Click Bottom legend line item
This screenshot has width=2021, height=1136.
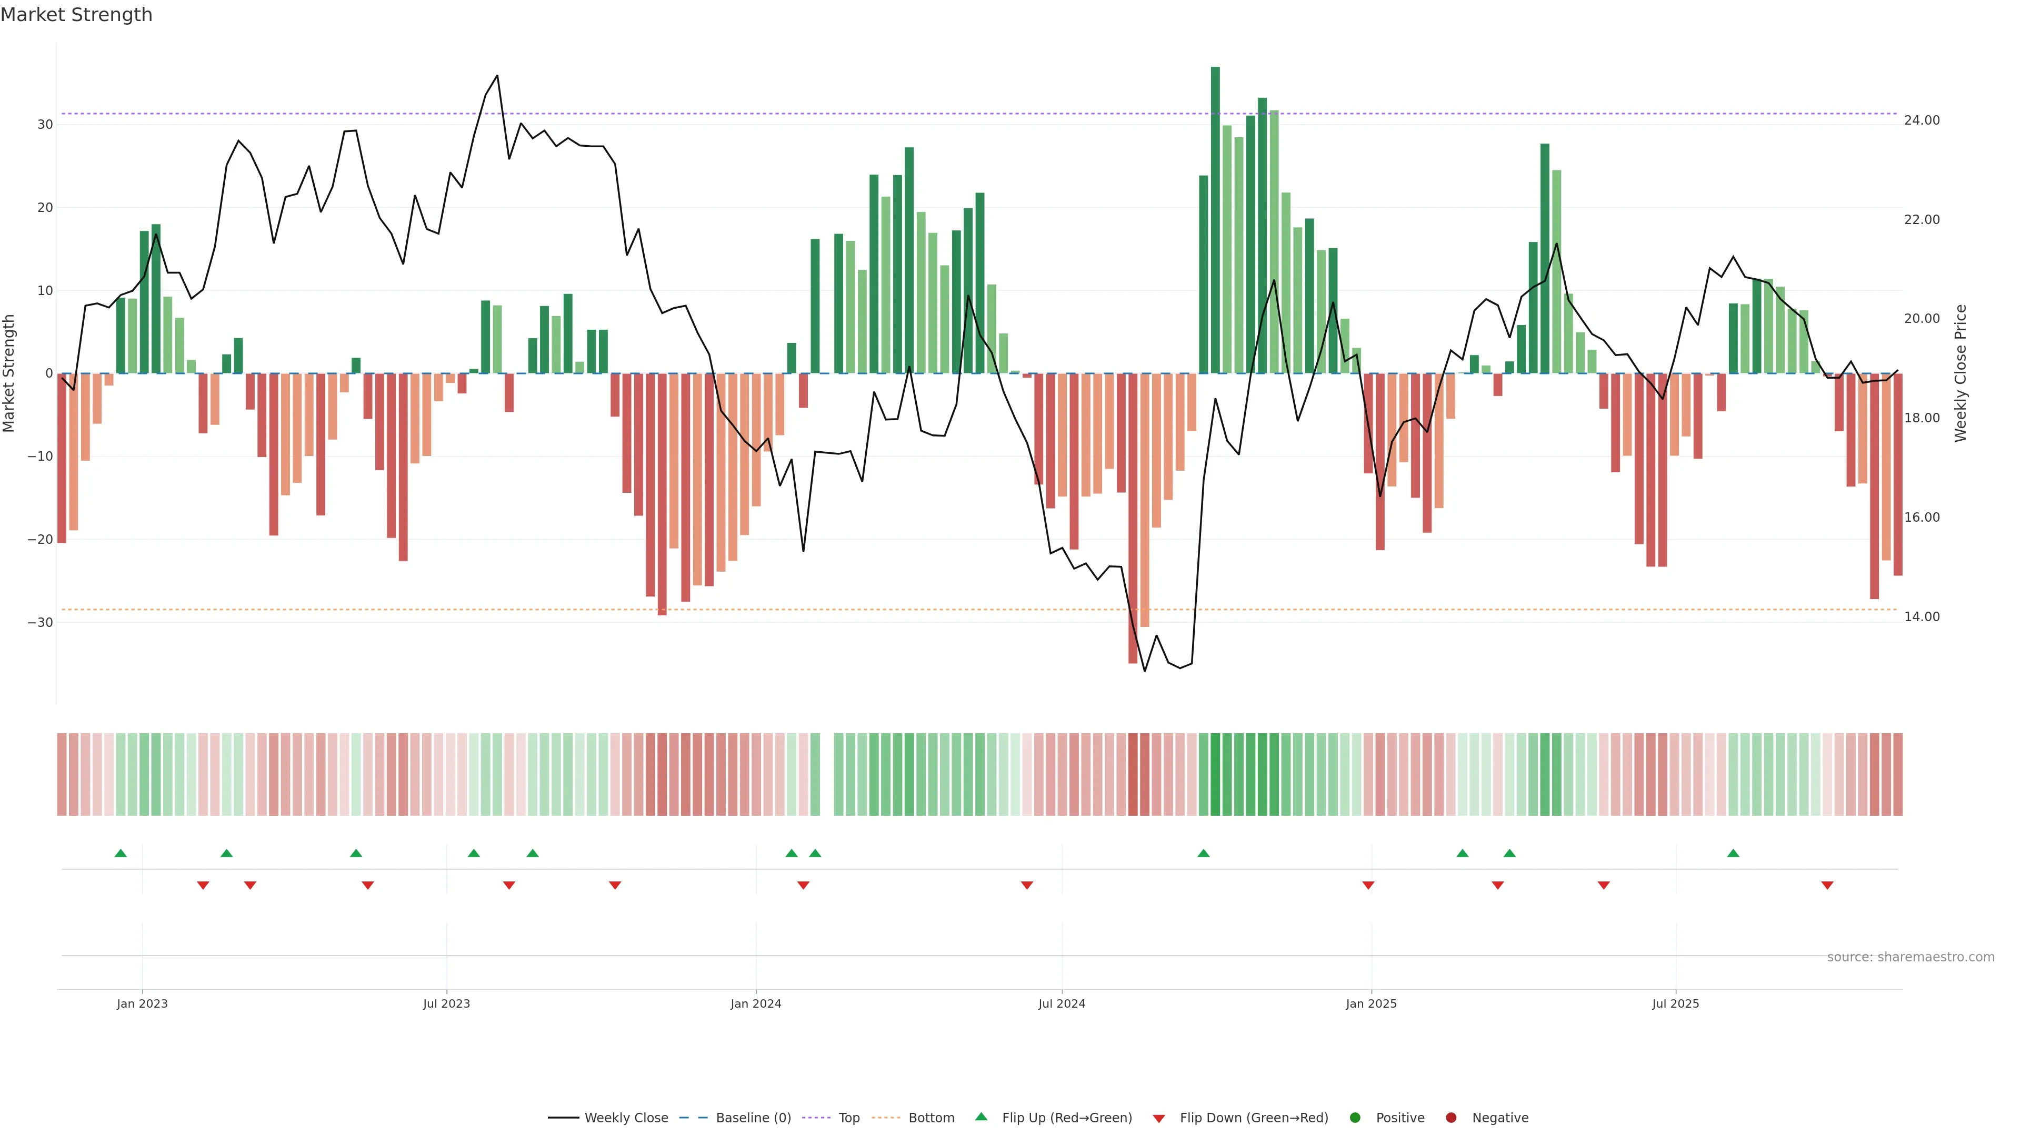[x=931, y=1117]
